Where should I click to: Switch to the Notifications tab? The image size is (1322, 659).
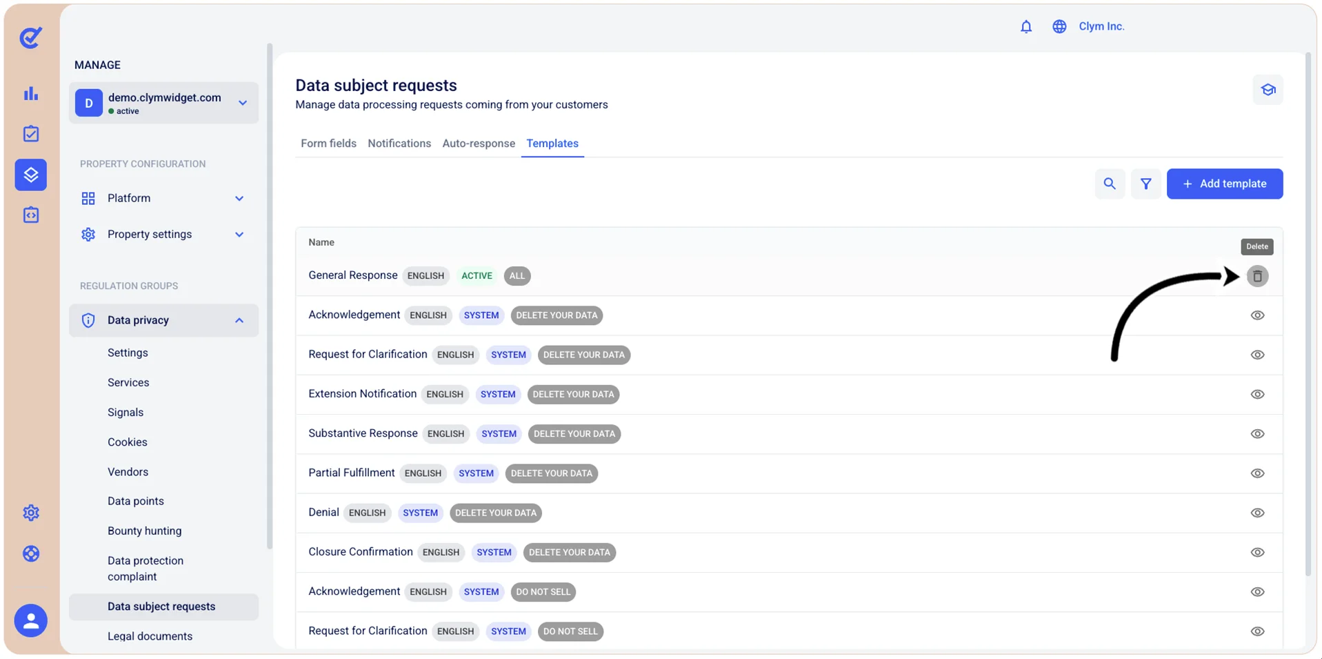[x=399, y=144]
